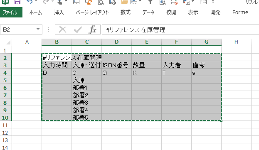The width and height of the screenshot is (259, 150).
Task: Expand the Name Box dropdown
Action: (38, 30)
